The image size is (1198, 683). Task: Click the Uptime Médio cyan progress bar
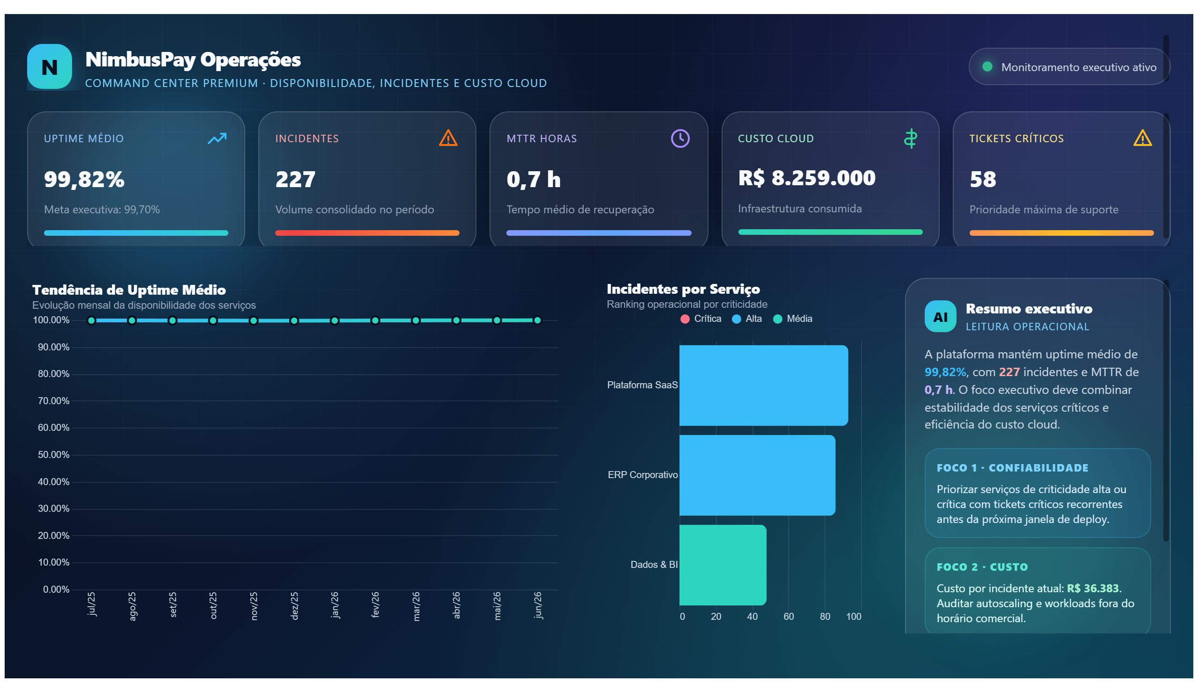(x=136, y=233)
